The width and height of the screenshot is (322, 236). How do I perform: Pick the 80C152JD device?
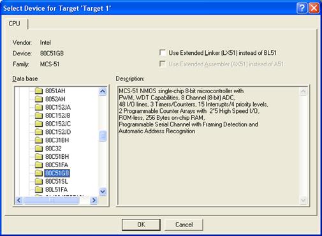(58, 132)
